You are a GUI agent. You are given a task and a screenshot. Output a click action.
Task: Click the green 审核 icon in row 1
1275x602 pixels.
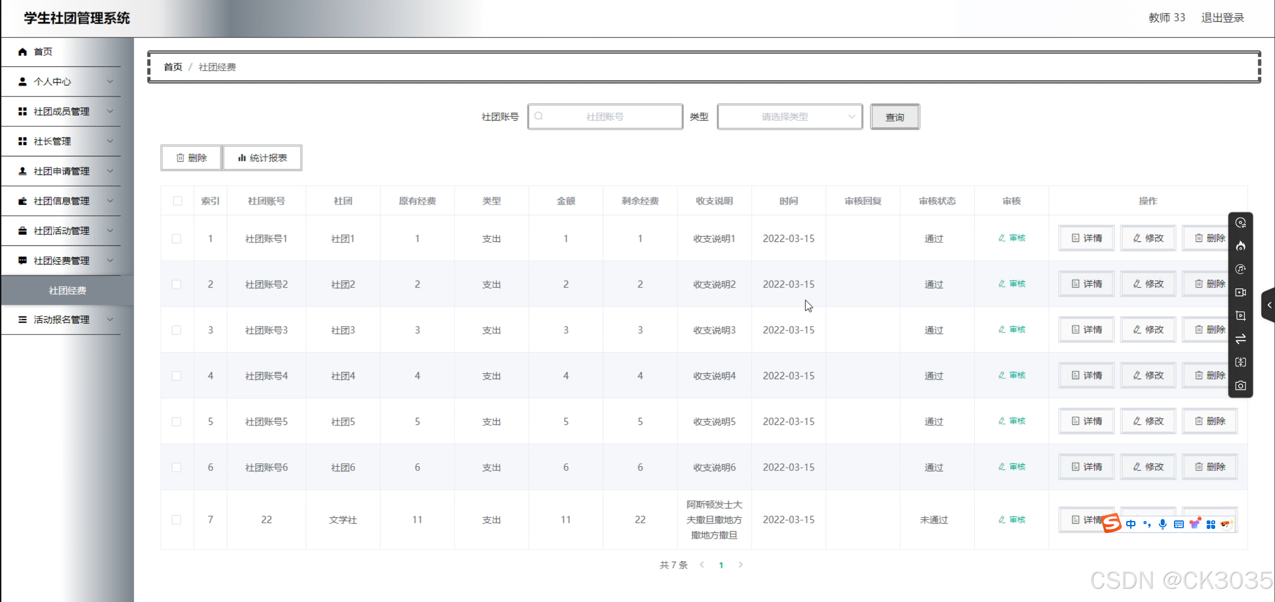point(1012,238)
